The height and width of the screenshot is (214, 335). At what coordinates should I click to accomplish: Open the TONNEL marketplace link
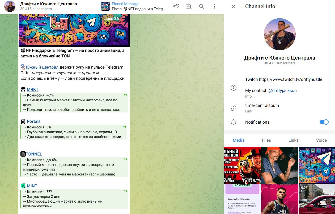point(34,154)
